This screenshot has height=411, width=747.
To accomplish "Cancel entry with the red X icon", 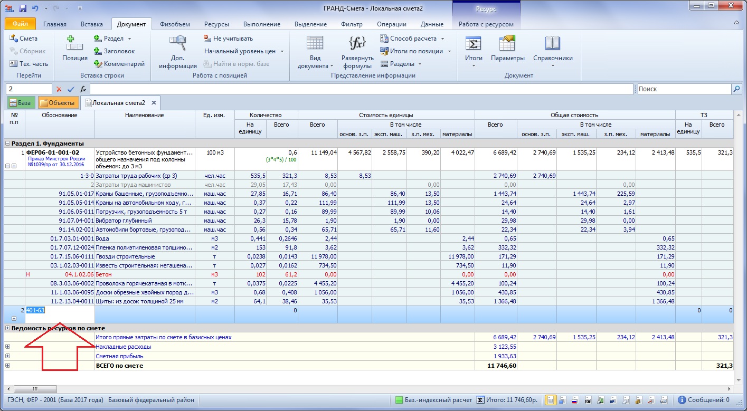I will click(59, 89).
